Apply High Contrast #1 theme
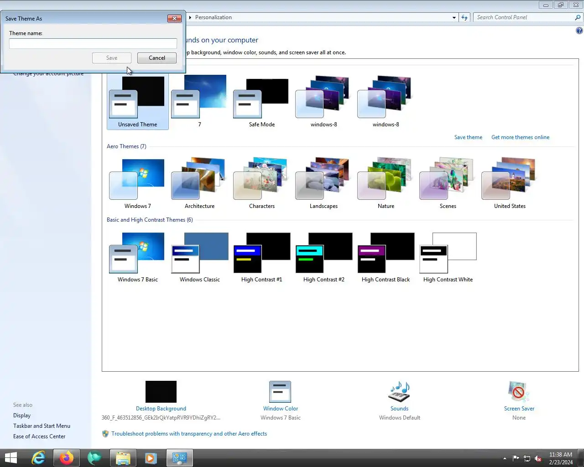 (261, 257)
